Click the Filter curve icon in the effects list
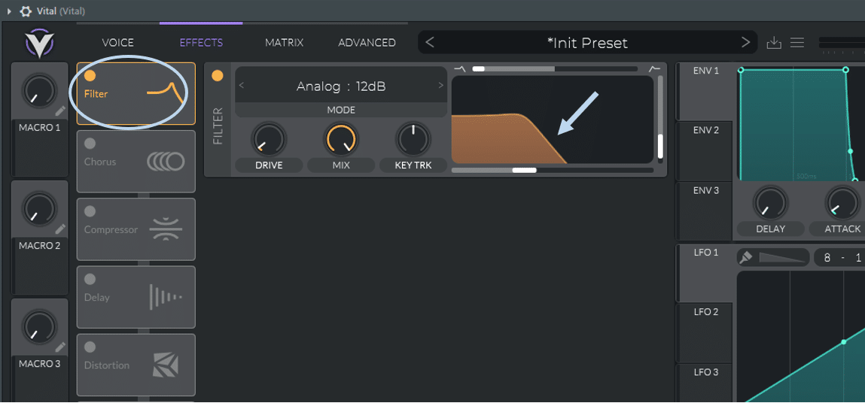This screenshot has height=403, width=865. (165, 91)
